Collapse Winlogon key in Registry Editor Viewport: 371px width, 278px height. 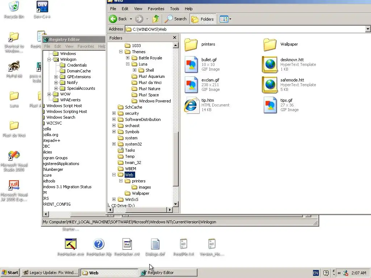click(x=49, y=59)
